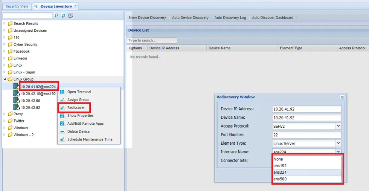Image resolution: width=369 pixels, height=191 pixels.
Task: Select ens500 in the interface list
Action: (307, 179)
